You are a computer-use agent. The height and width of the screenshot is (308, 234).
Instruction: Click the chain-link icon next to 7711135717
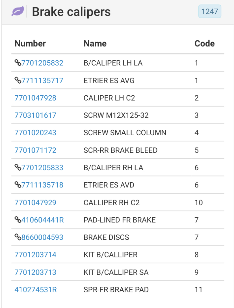tap(18, 80)
